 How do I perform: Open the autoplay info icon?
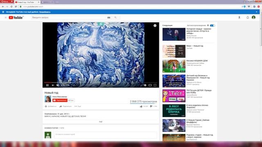[x=208, y=25]
